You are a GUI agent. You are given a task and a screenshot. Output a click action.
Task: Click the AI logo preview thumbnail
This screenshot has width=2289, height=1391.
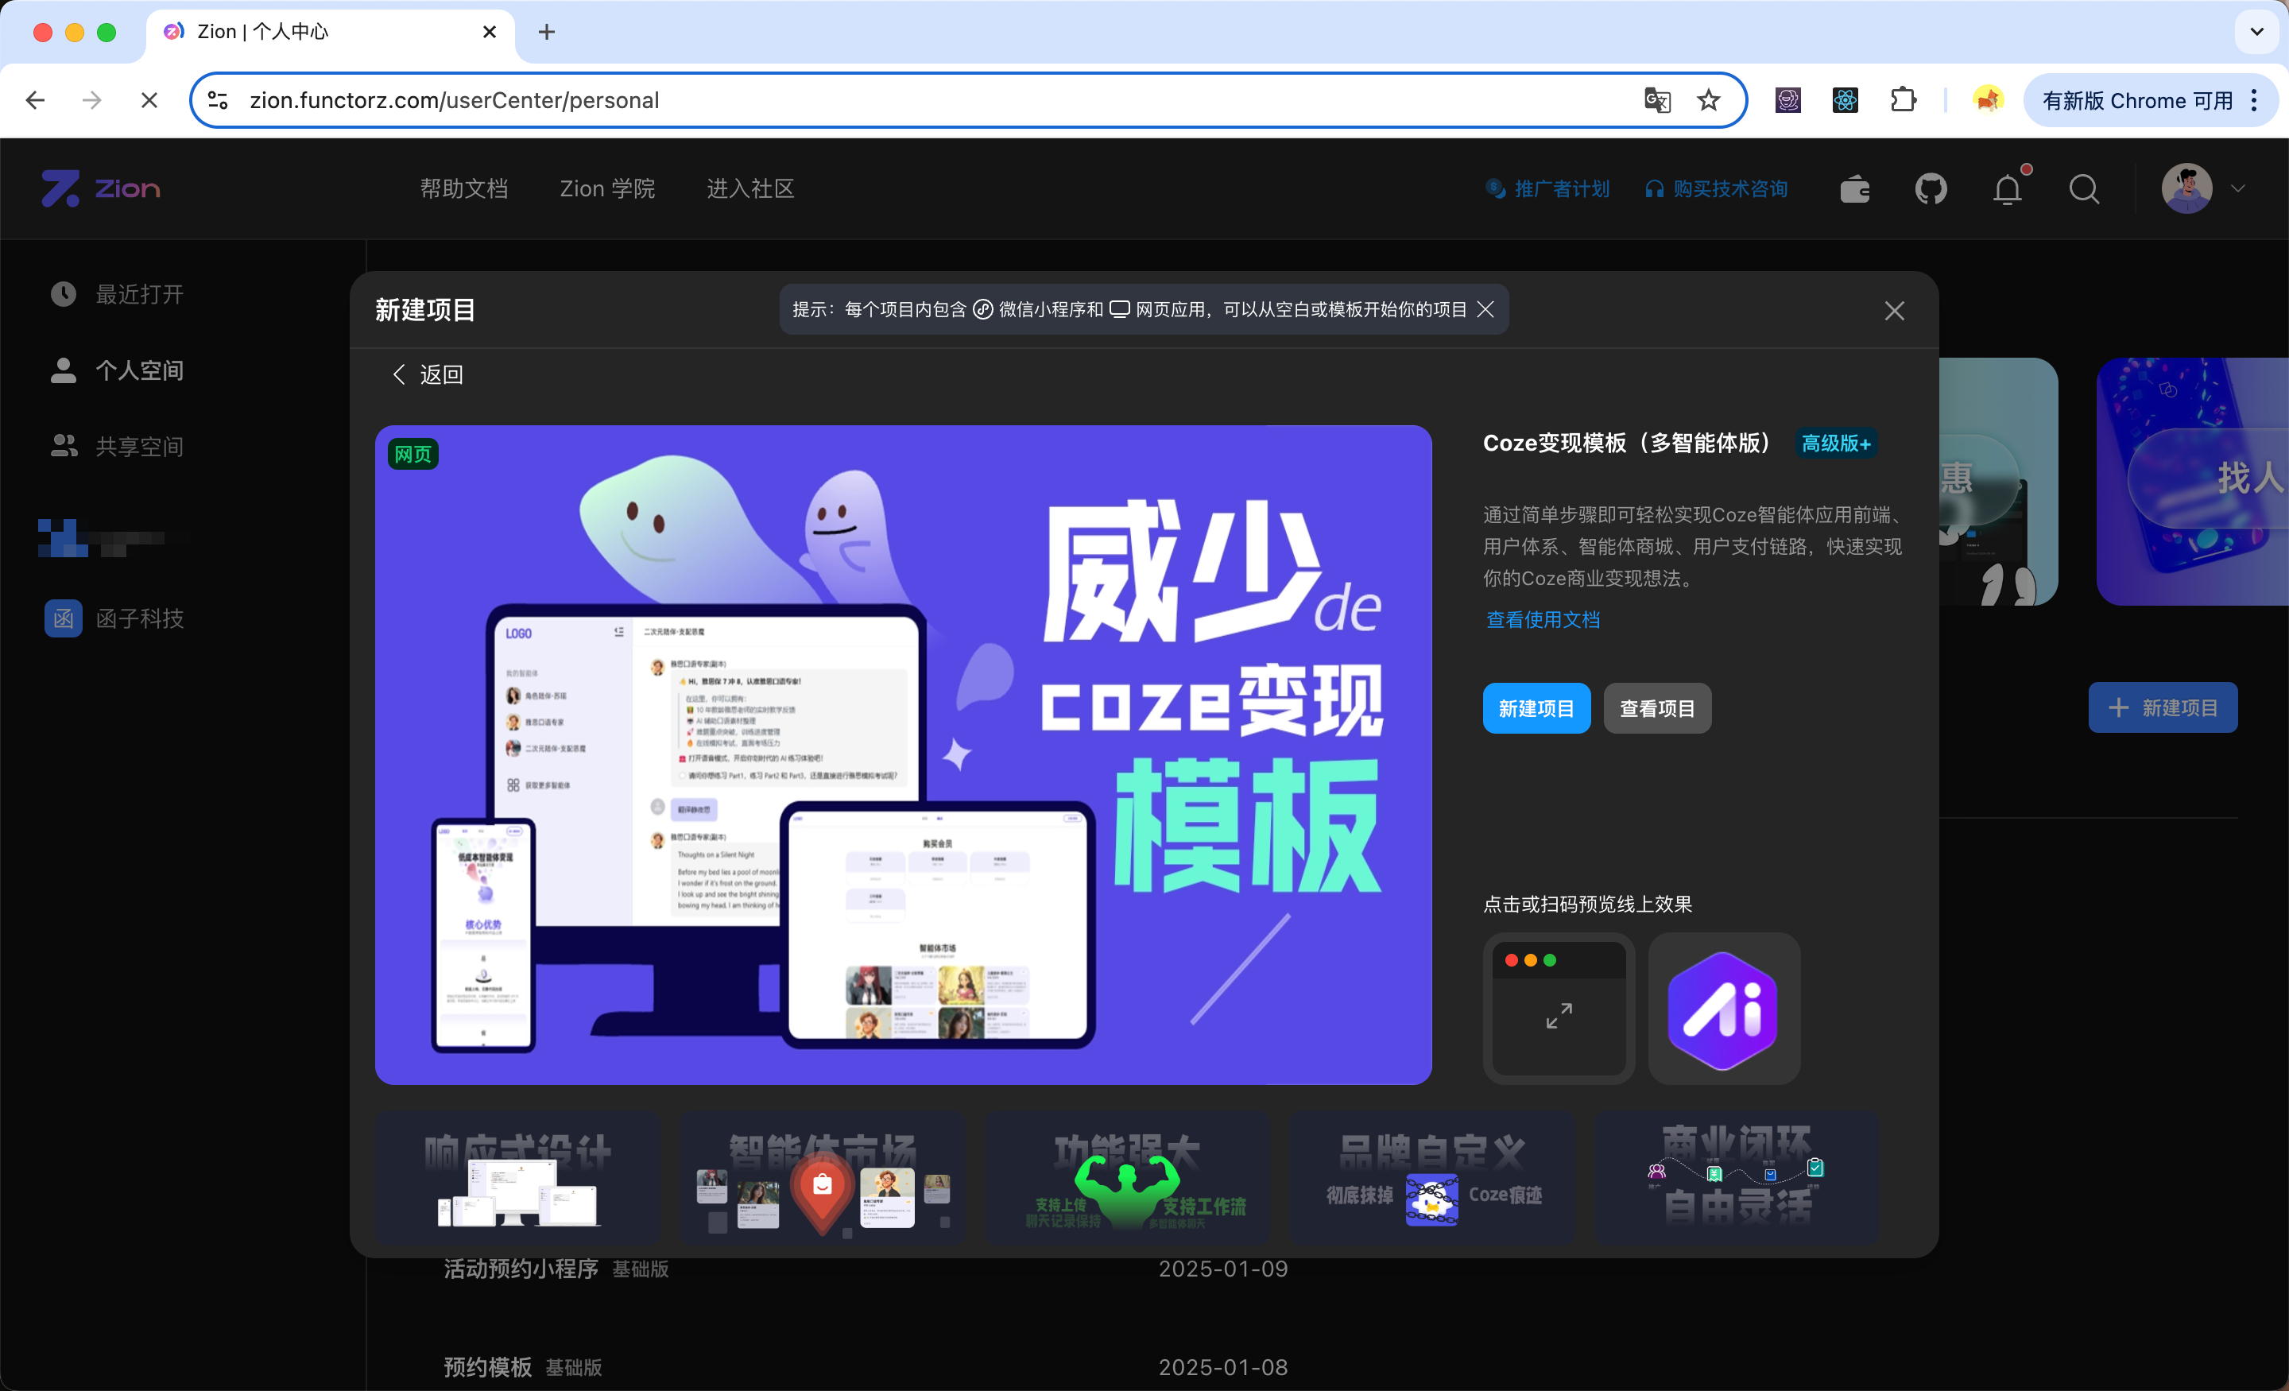(1723, 1009)
